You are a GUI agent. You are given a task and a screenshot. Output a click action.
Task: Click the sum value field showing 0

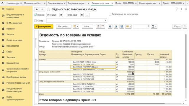tap(141, 26)
